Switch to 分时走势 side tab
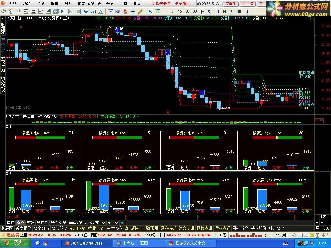 click(x=3, y=26)
